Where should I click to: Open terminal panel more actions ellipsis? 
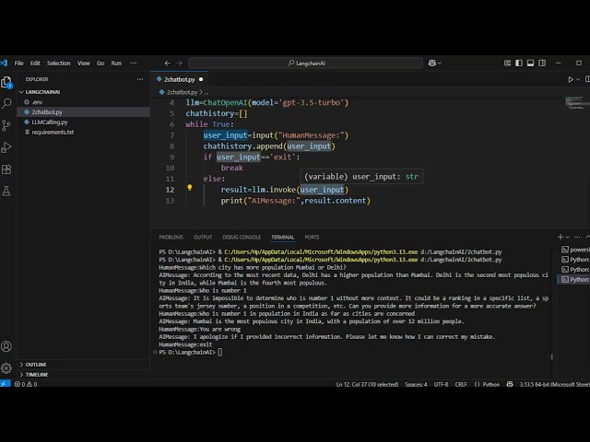pyautogui.click(x=577, y=237)
